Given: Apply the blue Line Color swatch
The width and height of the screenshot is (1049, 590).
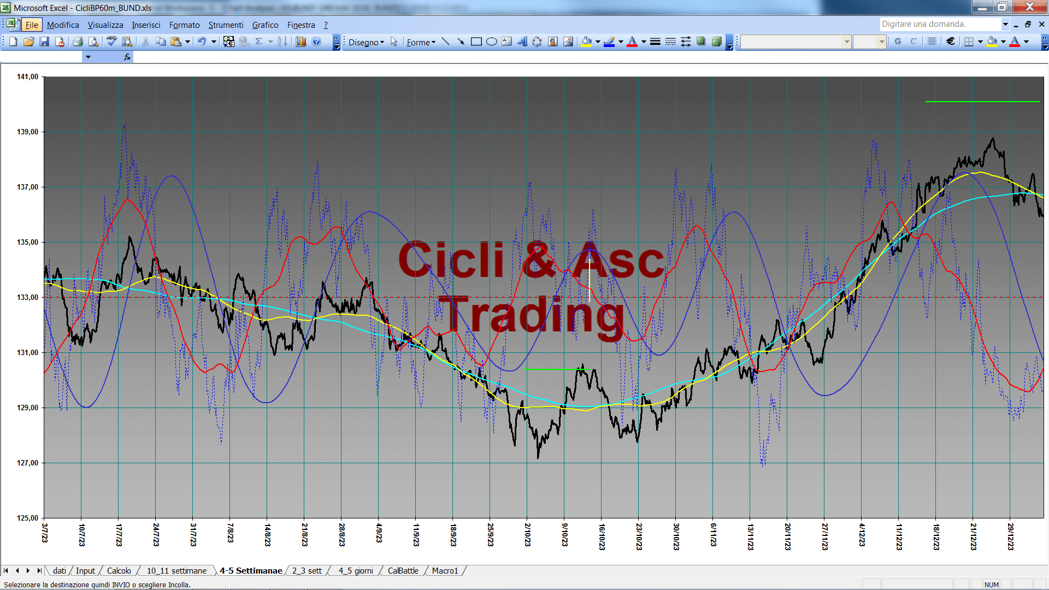Looking at the screenshot, I should 609,42.
